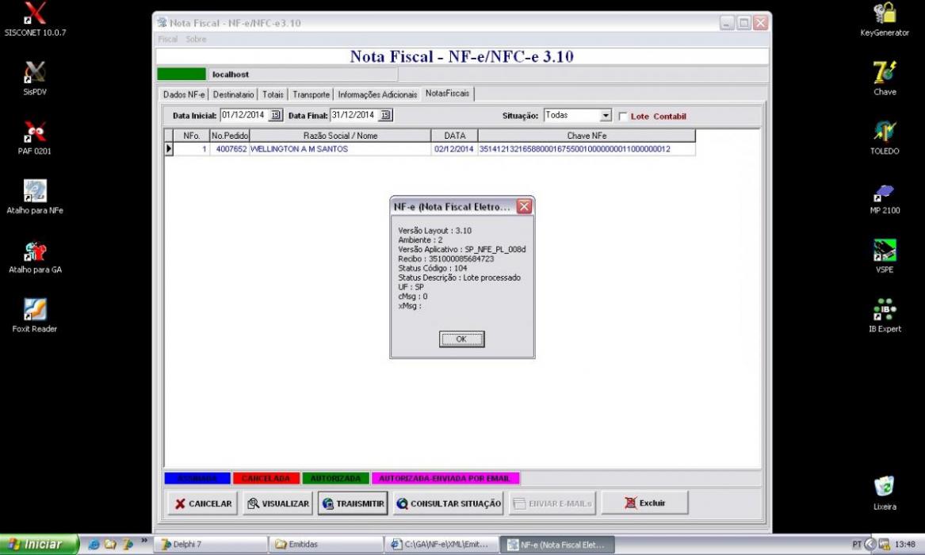Viewport: 925px width, 555px height.
Task: Click the Data Inicial date field
Action: tap(245, 116)
